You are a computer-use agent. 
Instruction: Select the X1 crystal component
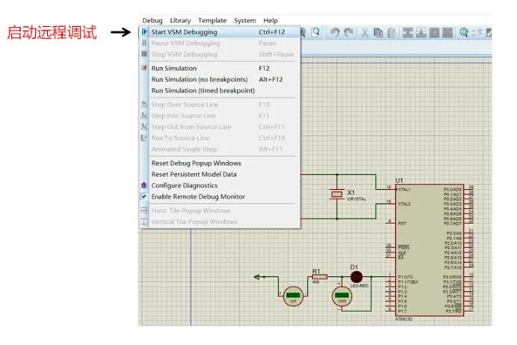pos(337,194)
